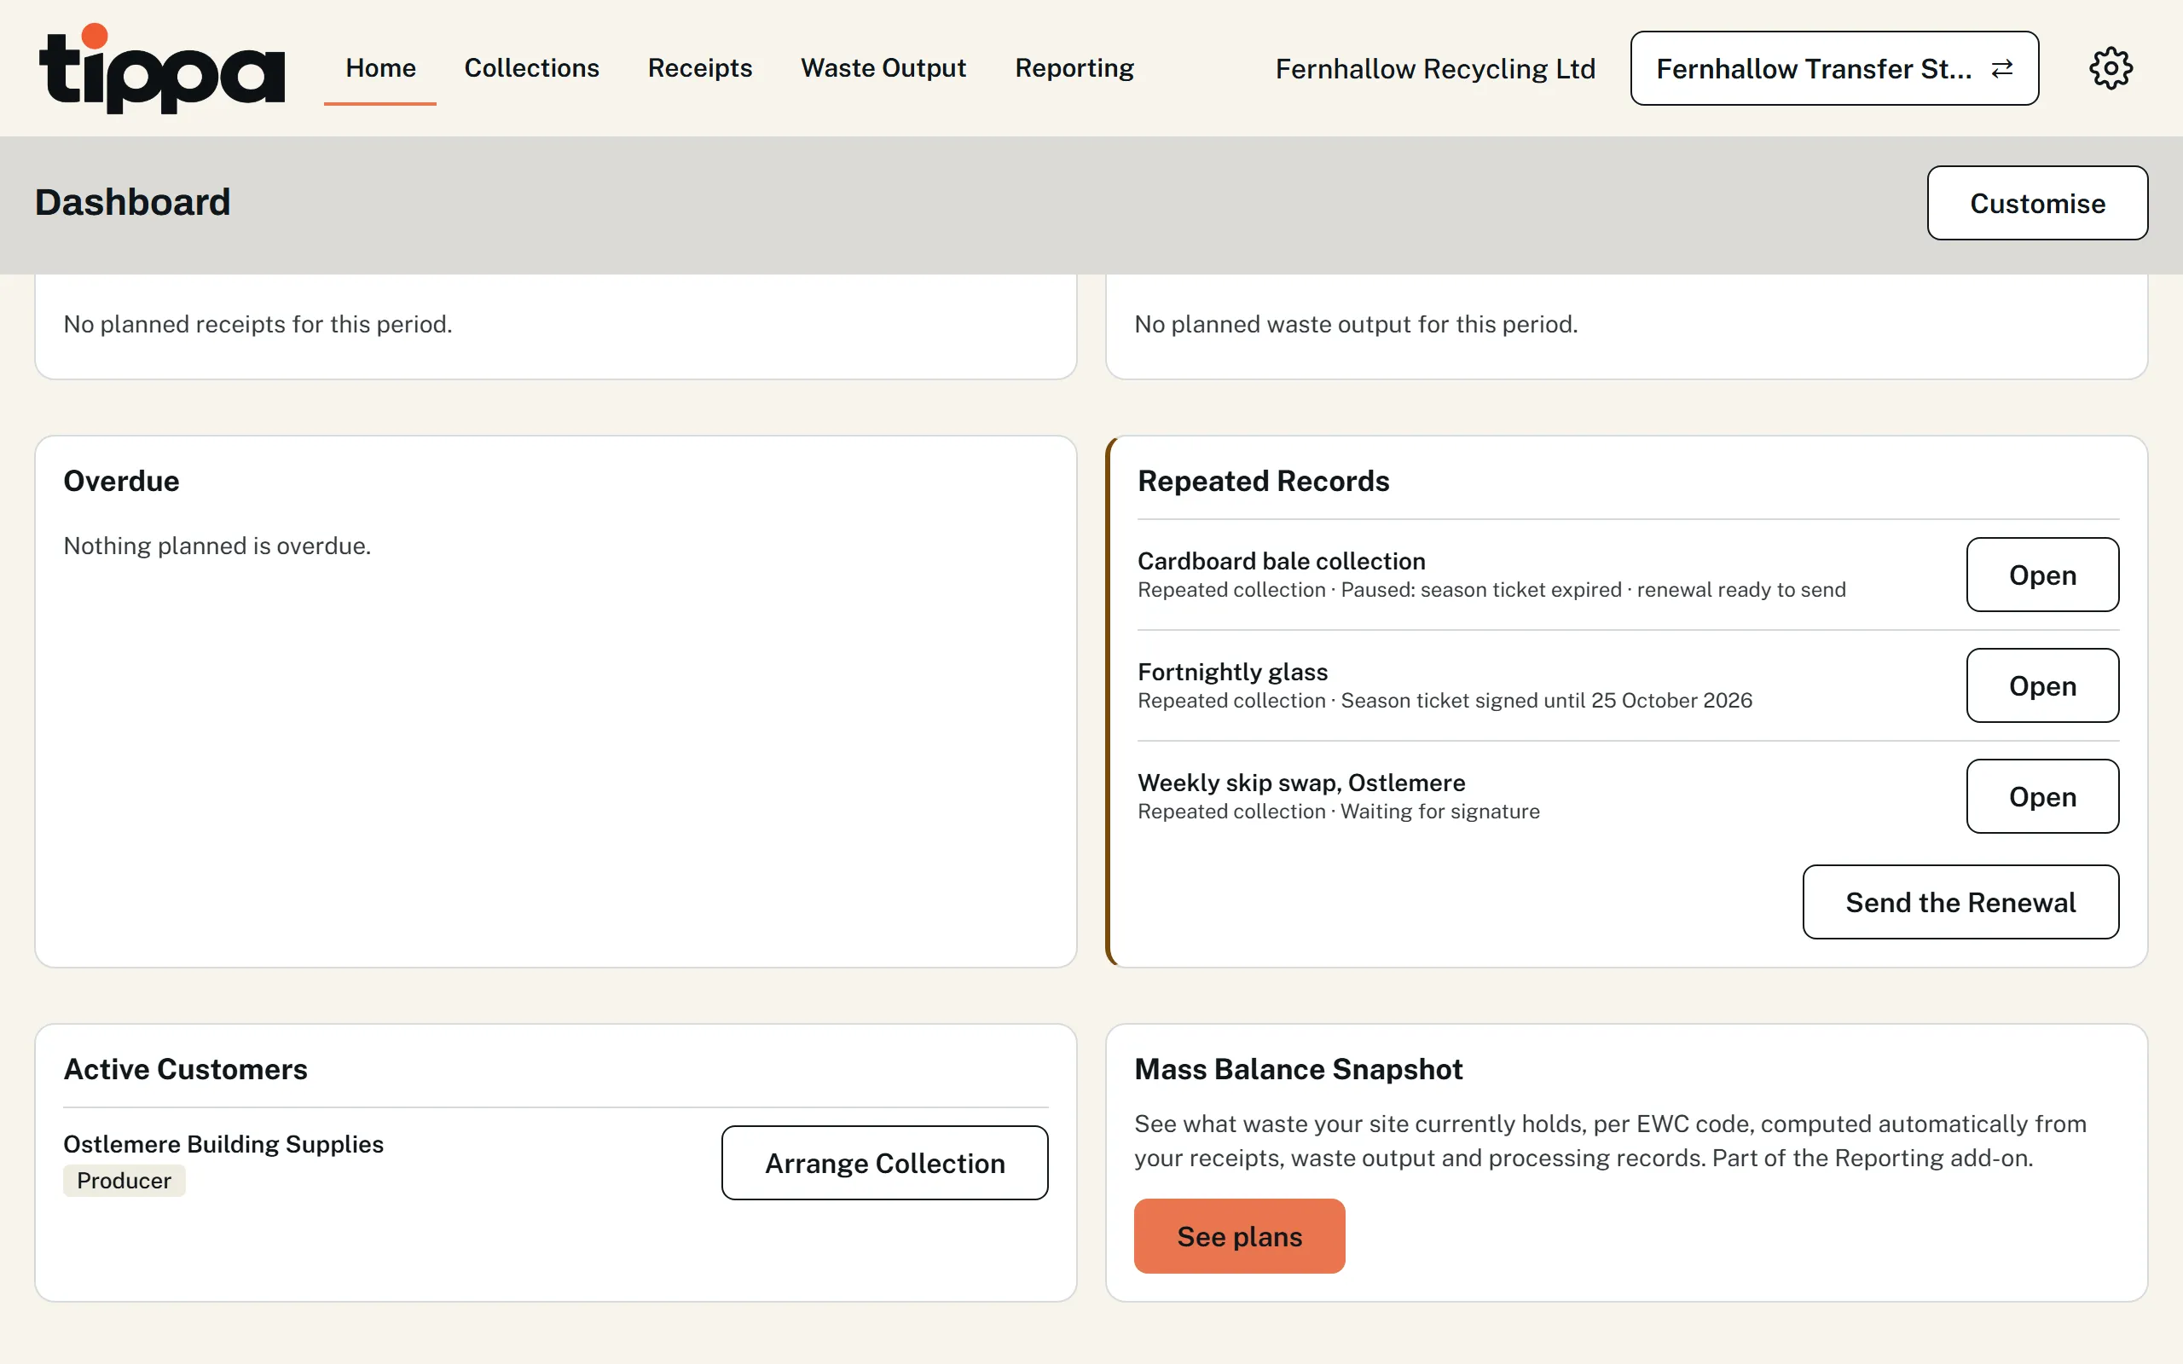Open the Receipts tab

(700, 68)
